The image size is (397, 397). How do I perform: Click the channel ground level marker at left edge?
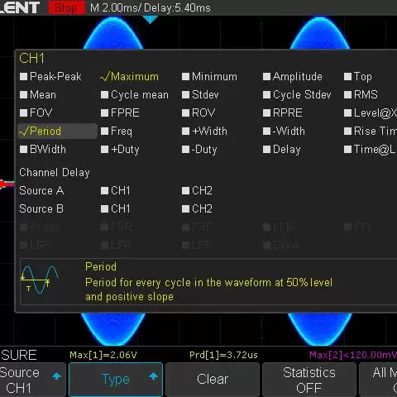point(7,184)
